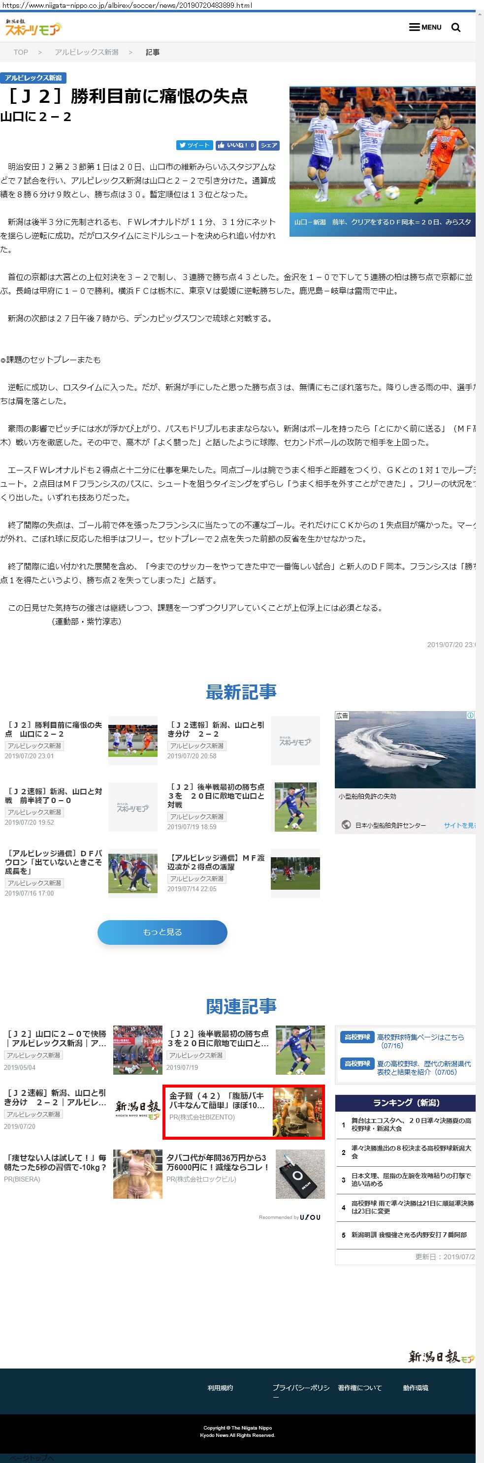Open the hamburger MENU
This screenshot has width=484, height=1463.
point(425,27)
